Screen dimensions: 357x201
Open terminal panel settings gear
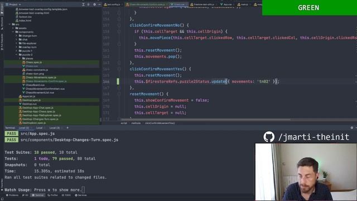coord(352,128)
